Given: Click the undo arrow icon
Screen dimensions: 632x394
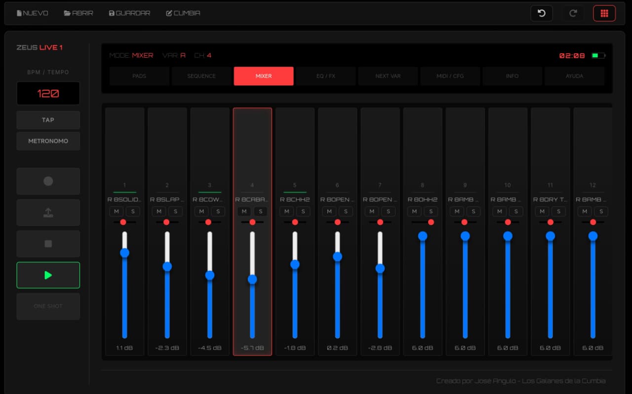Looking at the screenshot, I should click(x=542, y=13).
